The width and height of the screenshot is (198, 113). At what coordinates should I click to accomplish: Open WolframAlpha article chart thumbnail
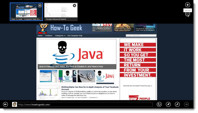(x=49, y=93)
